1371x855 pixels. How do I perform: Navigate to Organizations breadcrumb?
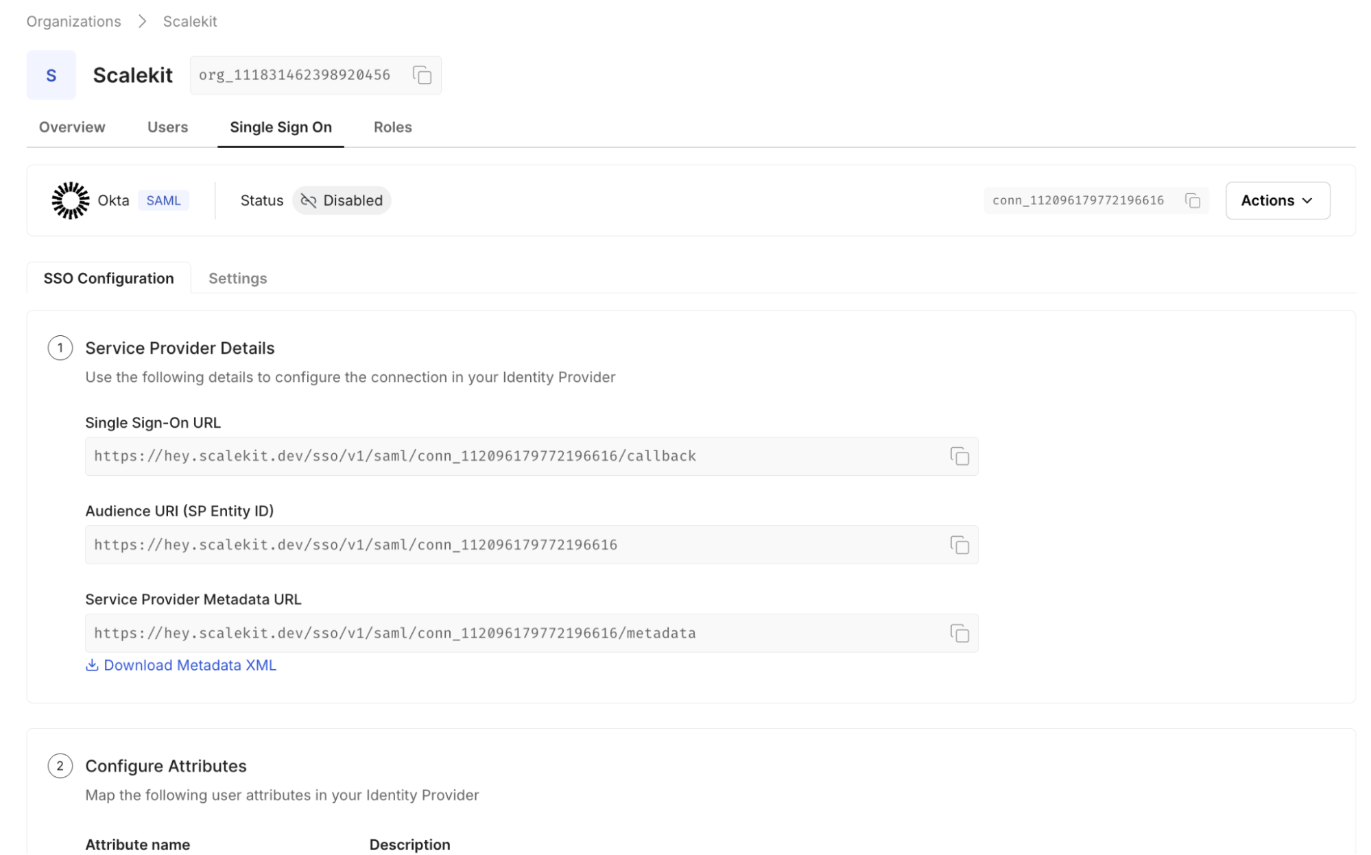(x=73, y=21)
